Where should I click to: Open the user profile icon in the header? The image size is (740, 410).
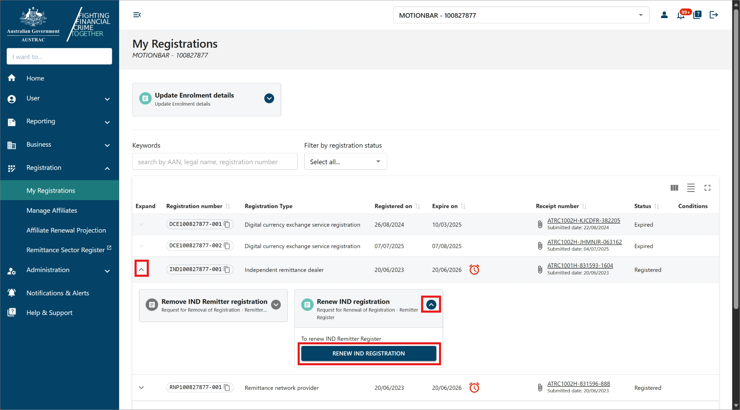coord(664,15)
